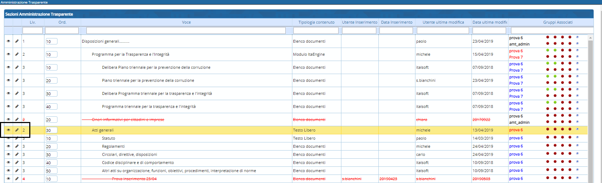602x183 pixels.
Task: Click the pencil icon on Regolamenti row
Action: [17, 146]
